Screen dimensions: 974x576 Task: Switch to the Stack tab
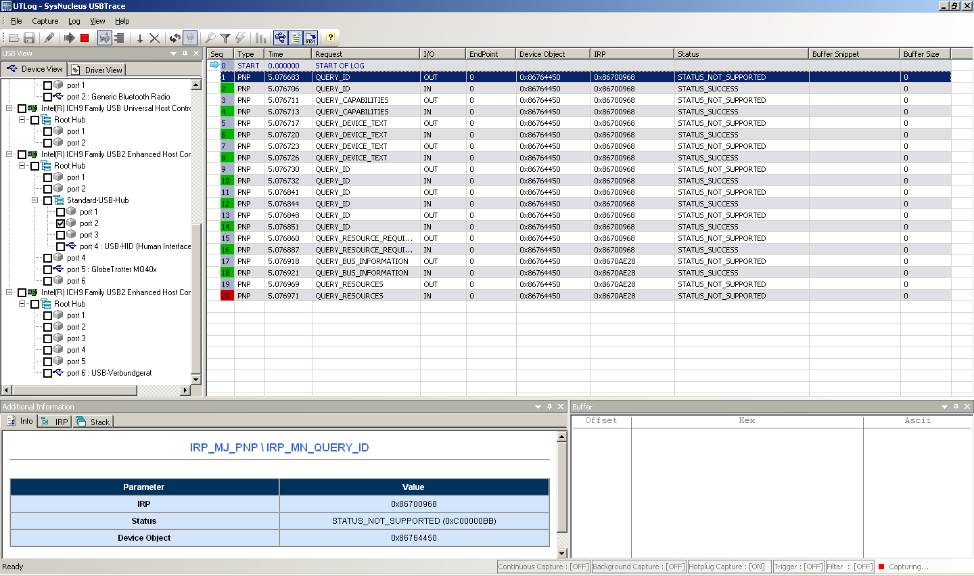[93, 422]
